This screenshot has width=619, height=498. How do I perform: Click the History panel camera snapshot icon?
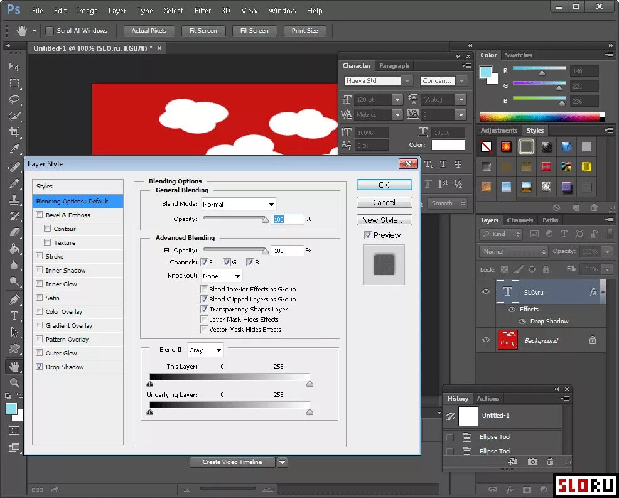(532, 462)
